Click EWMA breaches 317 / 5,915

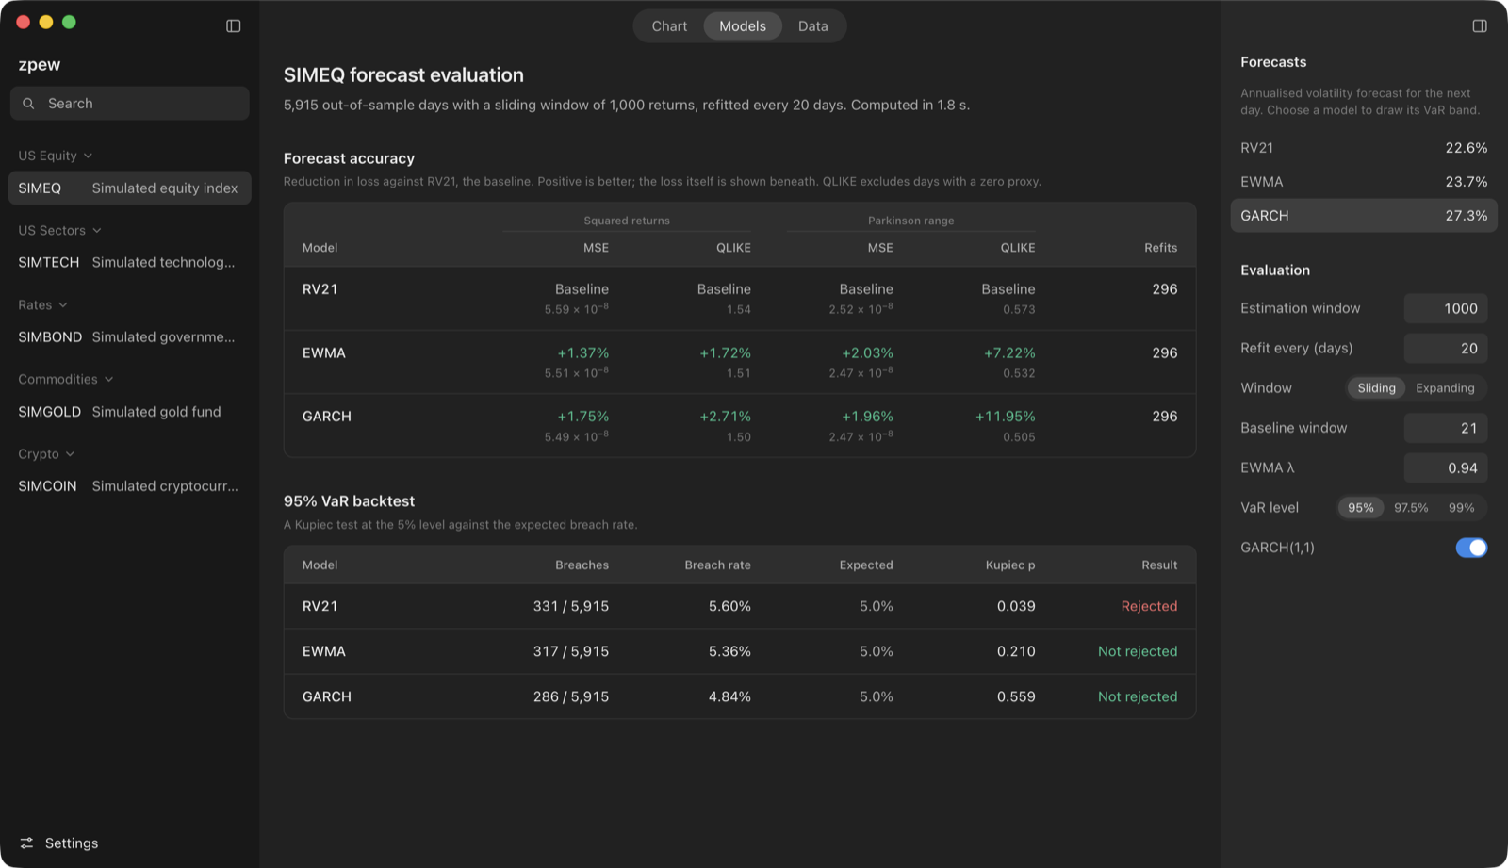[571, 651]
